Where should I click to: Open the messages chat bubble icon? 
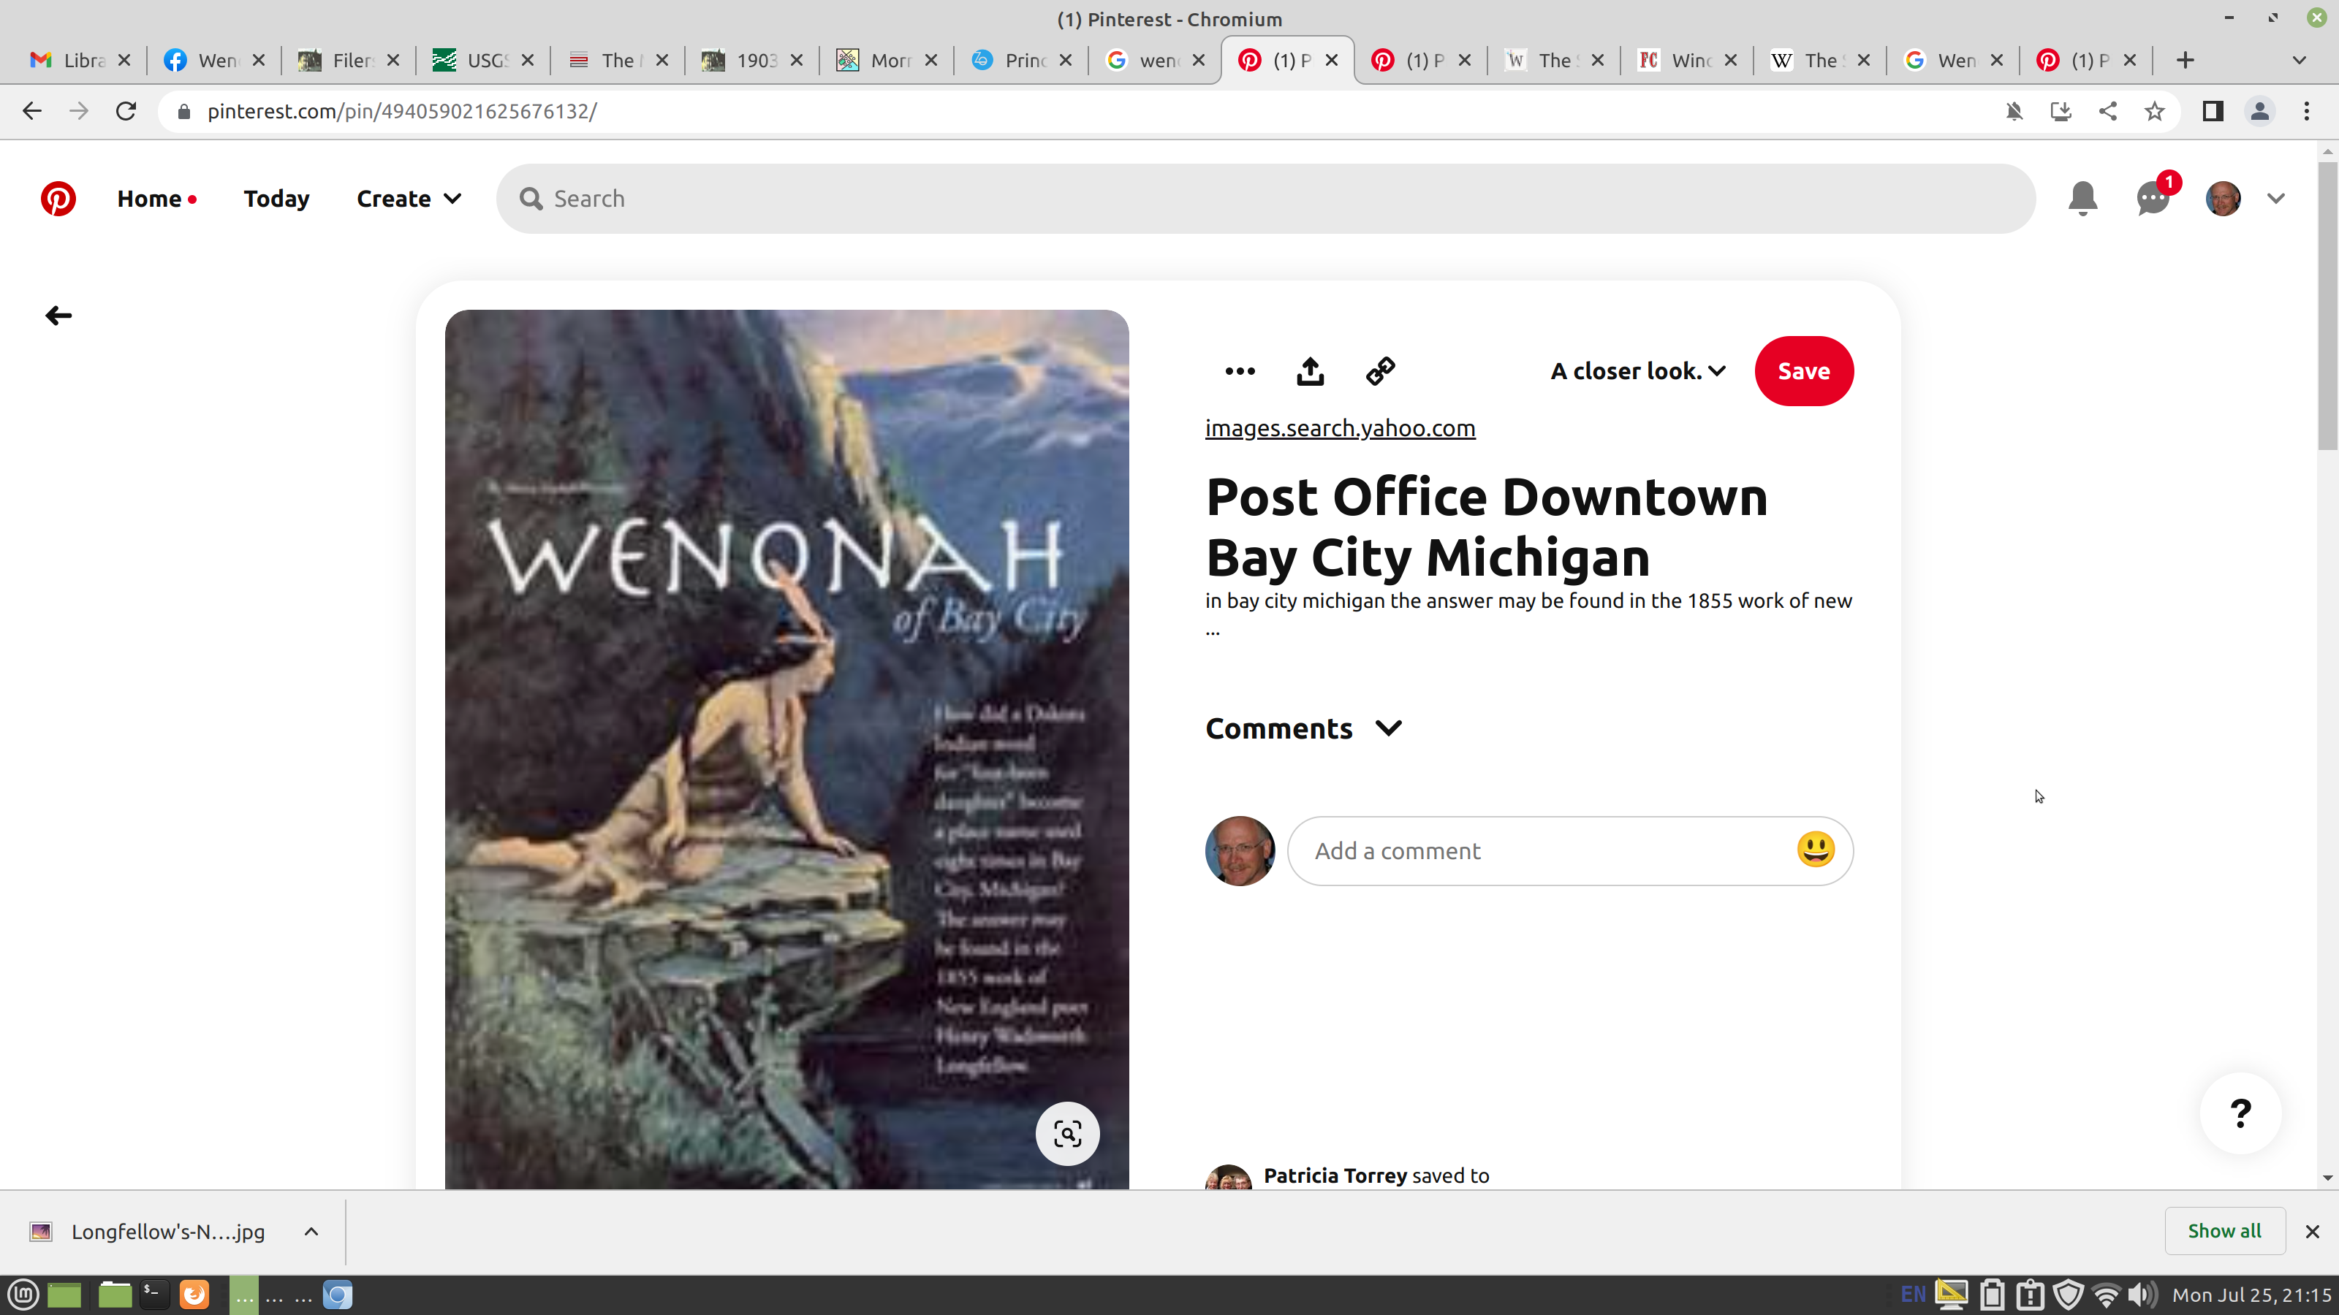2152,199
